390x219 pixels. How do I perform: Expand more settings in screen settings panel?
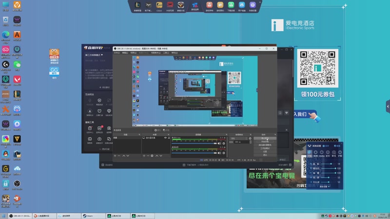pyautogui.click(x=325, y=186)
